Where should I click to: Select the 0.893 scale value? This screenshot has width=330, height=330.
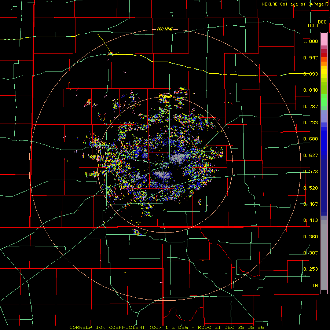(311, 74)
